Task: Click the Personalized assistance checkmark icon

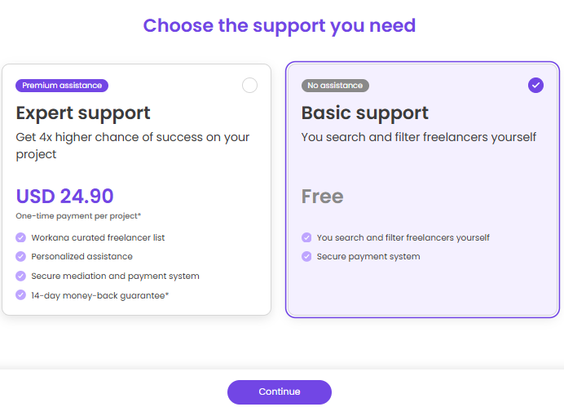Action: tap(21, 256)
